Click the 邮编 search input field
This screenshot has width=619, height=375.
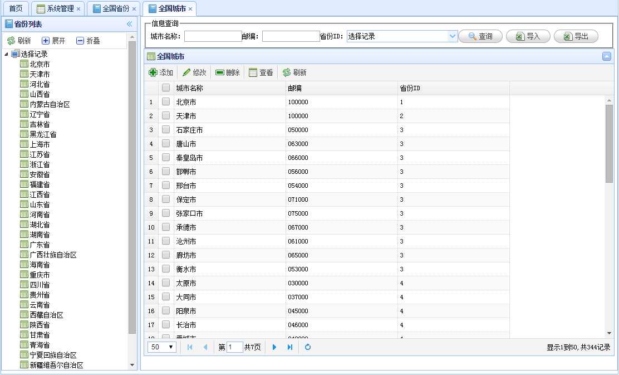tap(291, 36)
